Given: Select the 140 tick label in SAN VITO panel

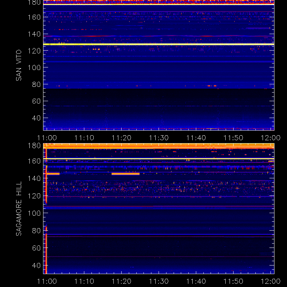Looking at the screenshot, I should [x=34, y=34].
